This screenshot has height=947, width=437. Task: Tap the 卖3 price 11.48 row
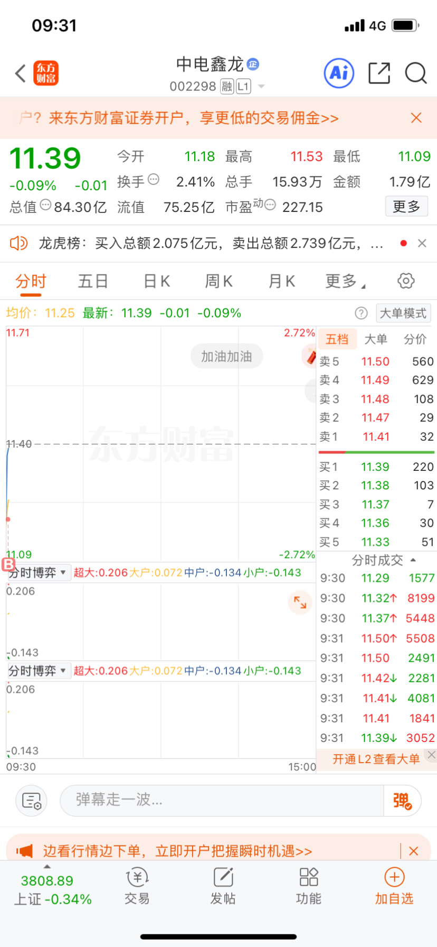376,399
